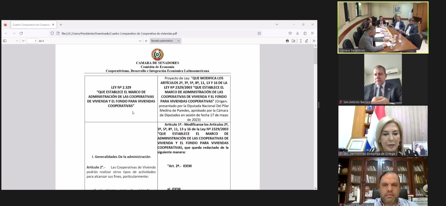Click the "Art. 2º.- IDEM" text
The width and height of the screenshot is (446, 206).
[x=180, y=166]
